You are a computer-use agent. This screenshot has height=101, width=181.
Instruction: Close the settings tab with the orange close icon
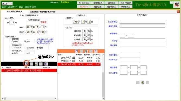pyautogui.click(x=178, y=11)
